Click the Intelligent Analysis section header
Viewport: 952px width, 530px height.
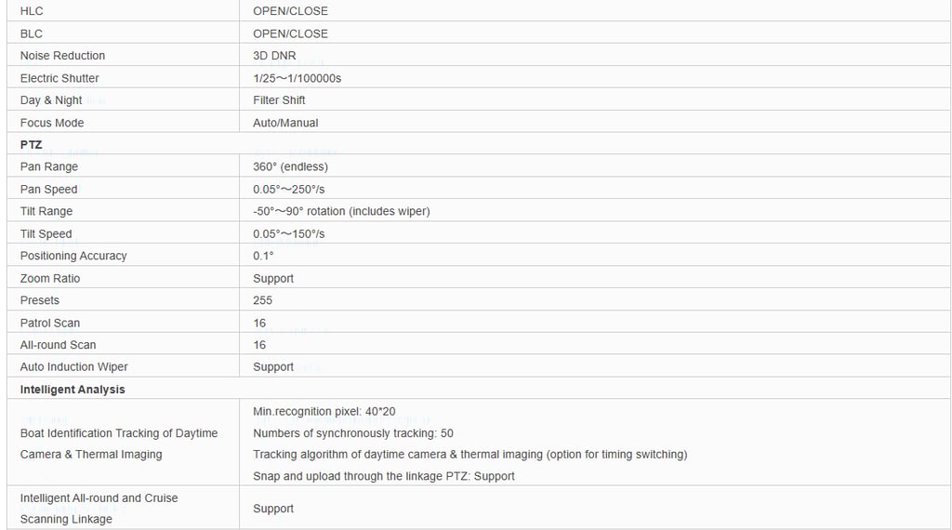point(73,390)
